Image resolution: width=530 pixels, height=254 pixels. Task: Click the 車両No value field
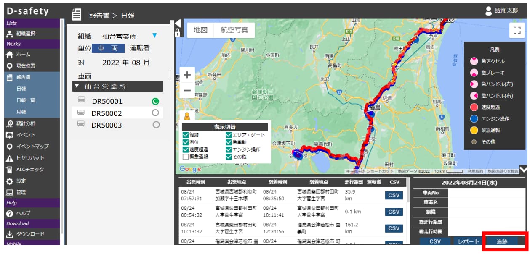tap(487, 193)
